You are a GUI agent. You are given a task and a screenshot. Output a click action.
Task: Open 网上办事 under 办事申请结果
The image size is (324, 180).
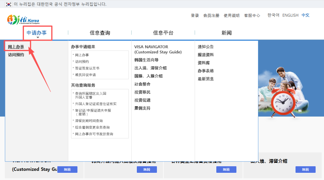[82, 55]
